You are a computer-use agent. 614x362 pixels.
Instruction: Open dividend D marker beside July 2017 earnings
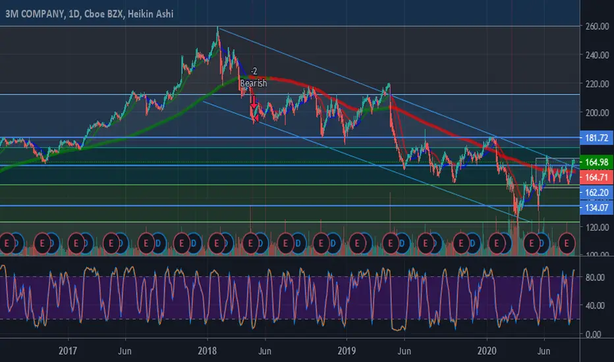158,244
